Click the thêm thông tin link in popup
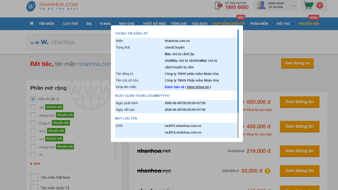338x190 pixels. click(198, 87)
